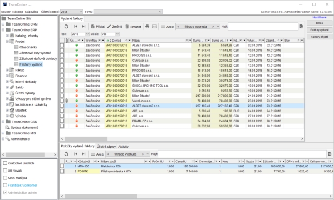Open Objednávky in tree
The image size is (334, 200).
(x=28, y=47)
